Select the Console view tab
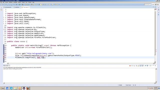Image resolution: width=160 pixels, height=90 pixels. [6, 66]
